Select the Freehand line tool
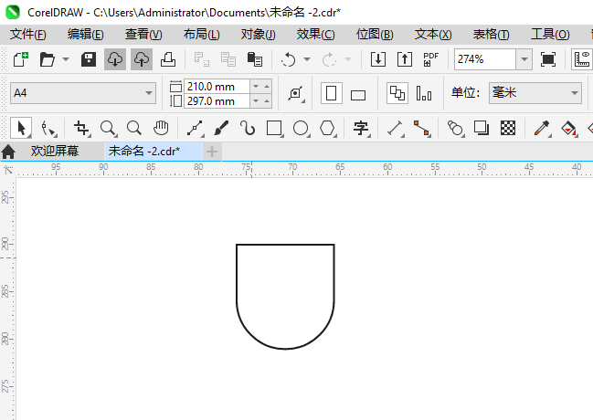Image resolution: width=593 pixels, height=420 pixels. pyautogui.click(x=195, y=128)
